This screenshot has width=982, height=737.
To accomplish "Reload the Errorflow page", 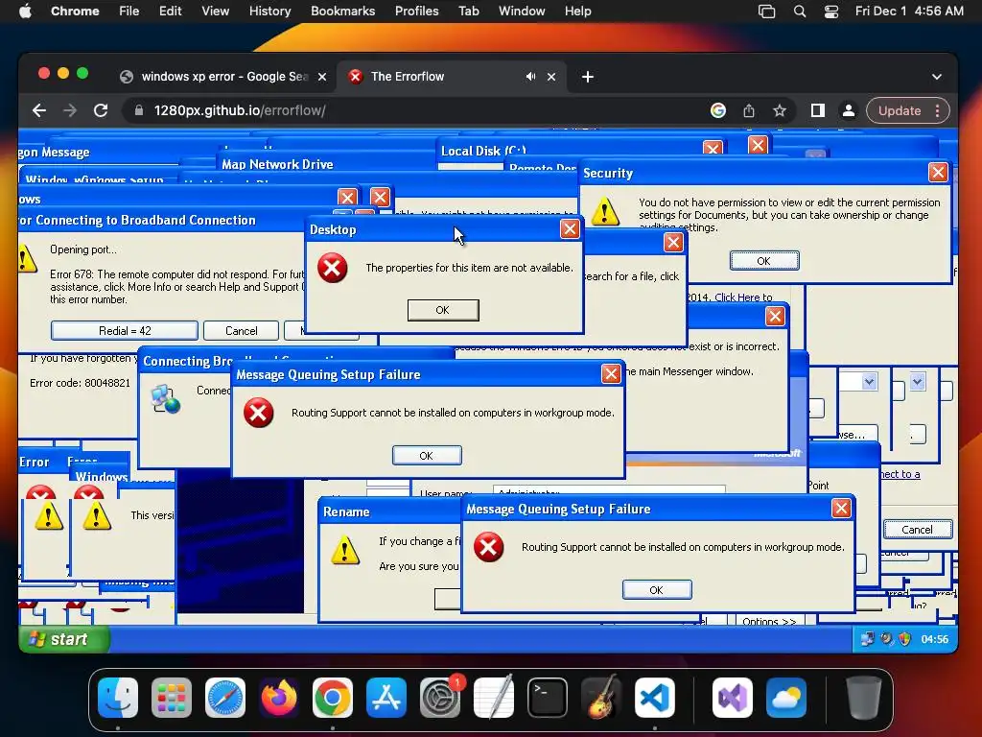I will [101, 111].
